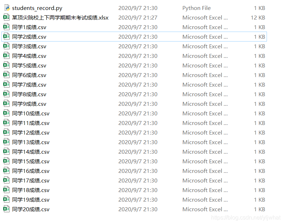Select the file name 同学12成绩.csv
Image resolution: width=284 pixels, height=224 pixels.
pos(31,133)
